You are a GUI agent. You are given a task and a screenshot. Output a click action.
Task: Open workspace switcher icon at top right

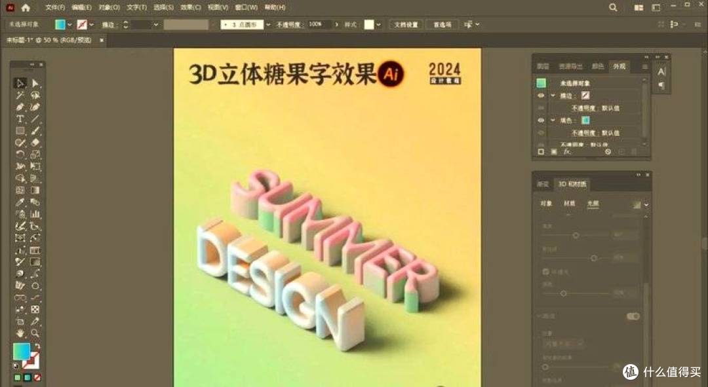pos(656,7)
